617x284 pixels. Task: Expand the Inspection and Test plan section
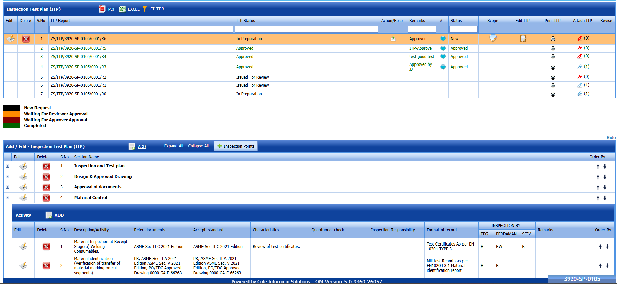7,166
